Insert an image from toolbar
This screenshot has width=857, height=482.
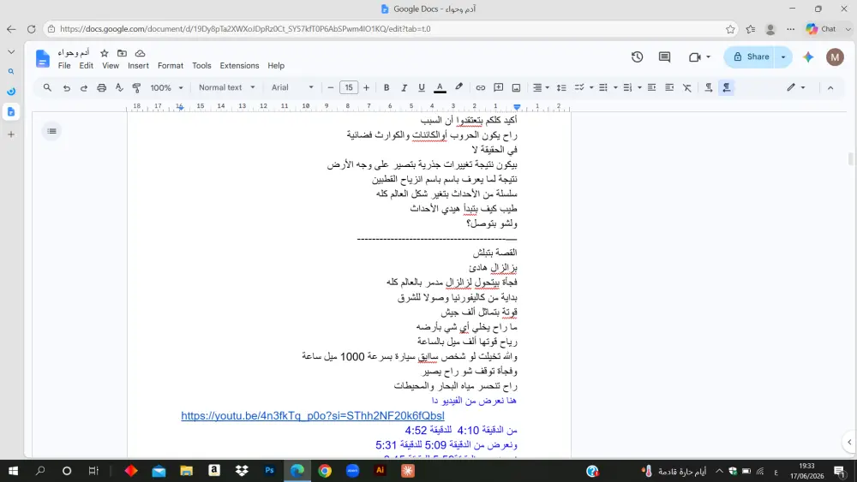(516, 87)
